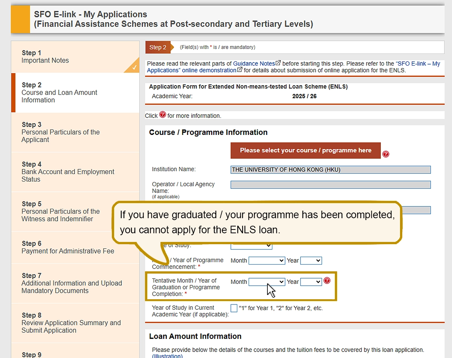This screenshot has width=452, height=358.
Task: Click help icon next to graduation year
Action: click(x=327, y=280)
